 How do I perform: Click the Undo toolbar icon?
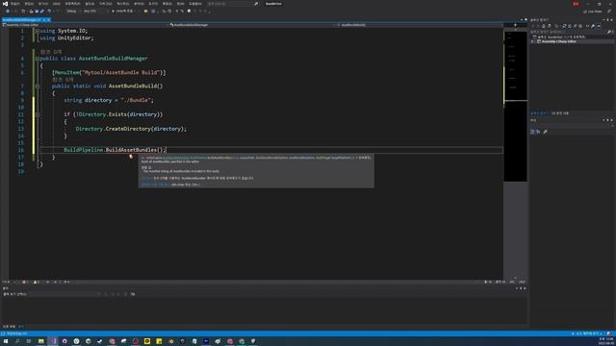pyautogui.click(x=49, y=11)
